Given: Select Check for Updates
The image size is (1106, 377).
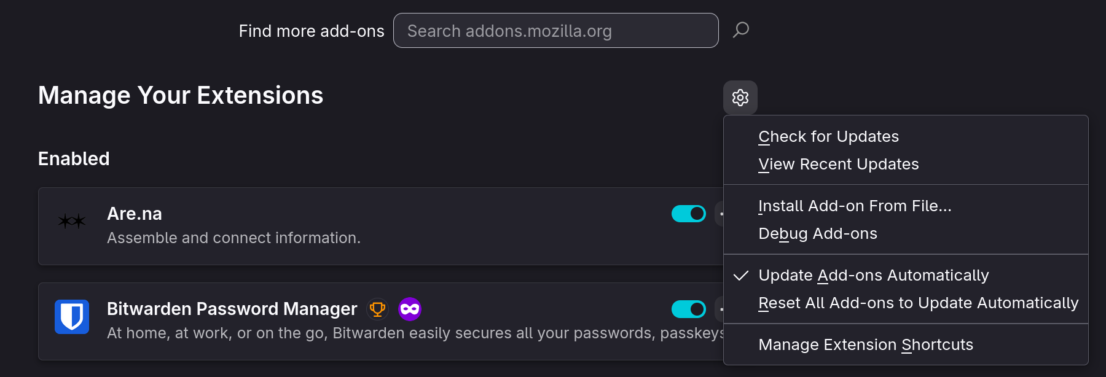Looking at the screenshot, I should (x=828, y=136).
